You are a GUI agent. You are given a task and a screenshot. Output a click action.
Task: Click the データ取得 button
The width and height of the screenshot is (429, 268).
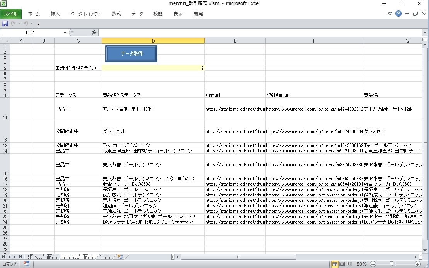point(131,54)
